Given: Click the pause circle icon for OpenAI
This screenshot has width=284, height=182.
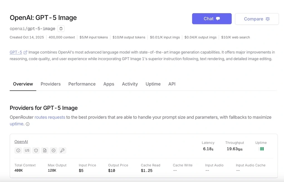Looking at the screenshot, I should point(53,151).
